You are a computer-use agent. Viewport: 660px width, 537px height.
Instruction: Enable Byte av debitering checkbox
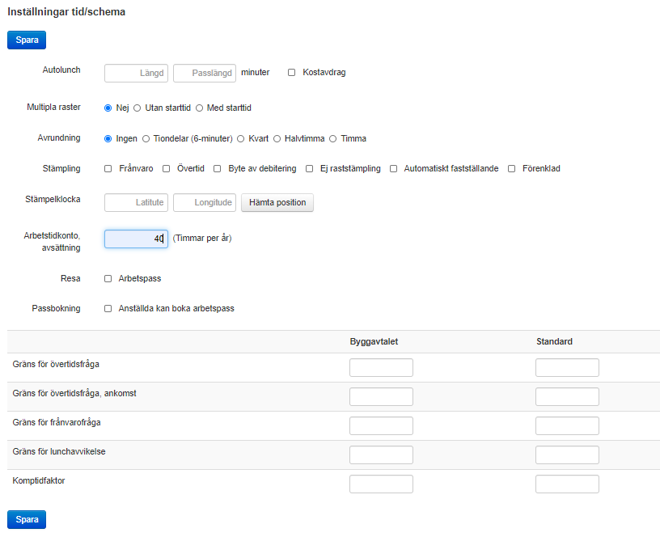click(x=218, y=169)
